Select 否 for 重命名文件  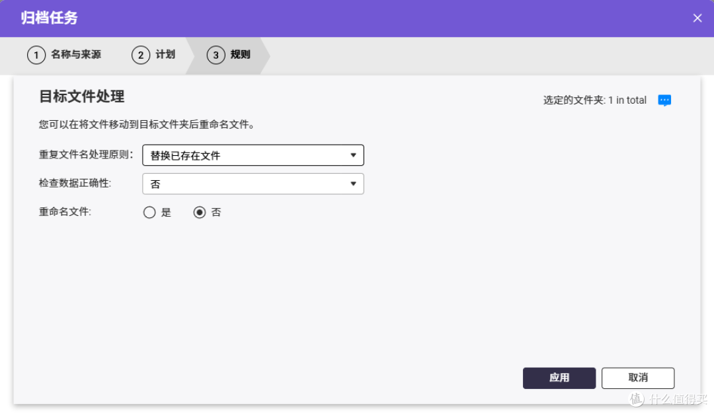coord(200,213)
